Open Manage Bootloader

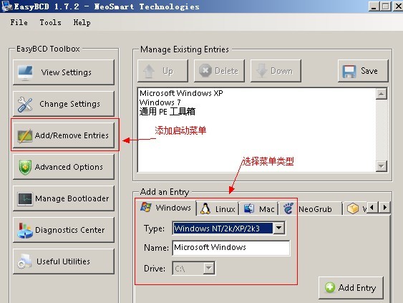coord(64,198)
